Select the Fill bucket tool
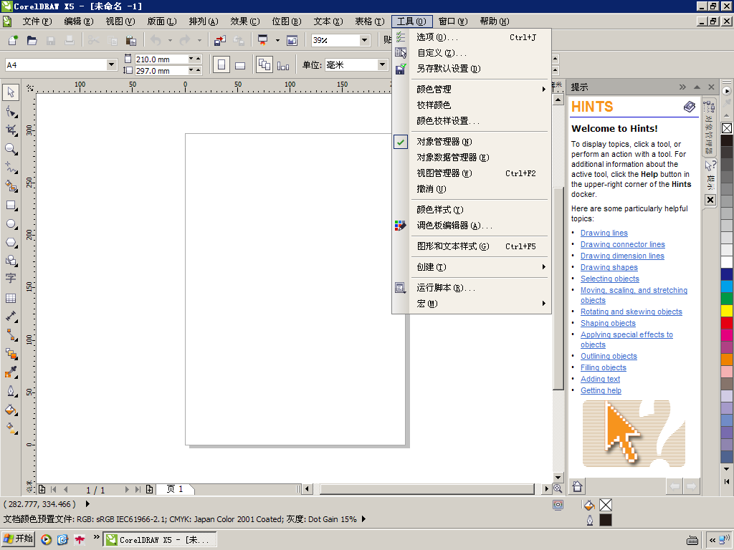The width and height of the screenshot is (734, 550). pos(11,410)
